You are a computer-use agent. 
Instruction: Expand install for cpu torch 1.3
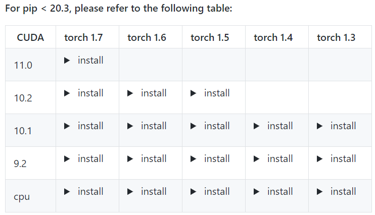(337, 192)
